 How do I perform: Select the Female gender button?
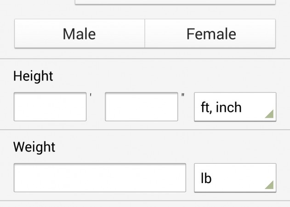(x=210, y=34)
